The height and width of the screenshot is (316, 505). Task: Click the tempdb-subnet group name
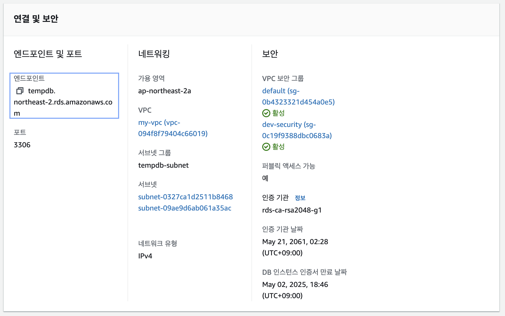(163, 165)
